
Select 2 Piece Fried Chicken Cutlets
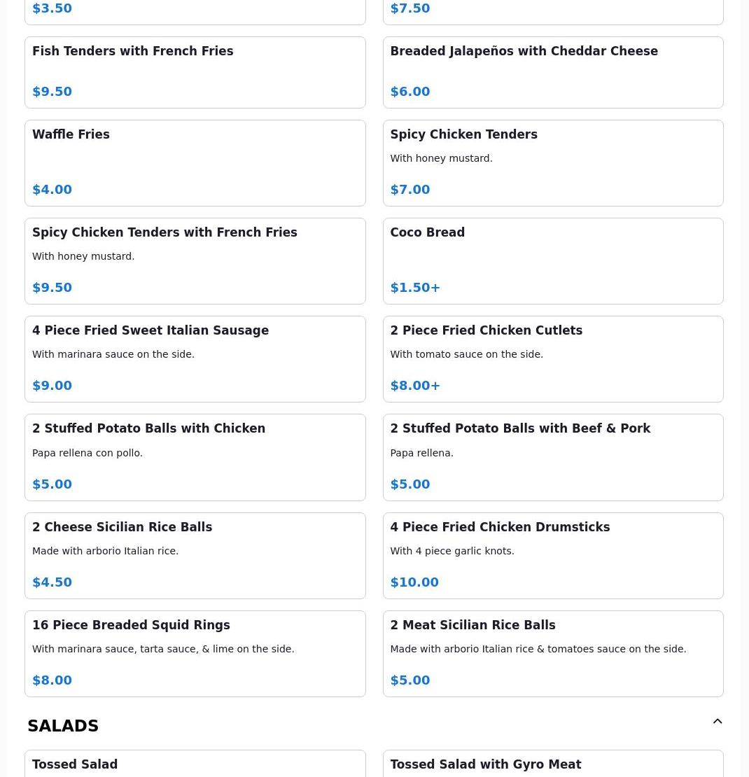[552, 358]
